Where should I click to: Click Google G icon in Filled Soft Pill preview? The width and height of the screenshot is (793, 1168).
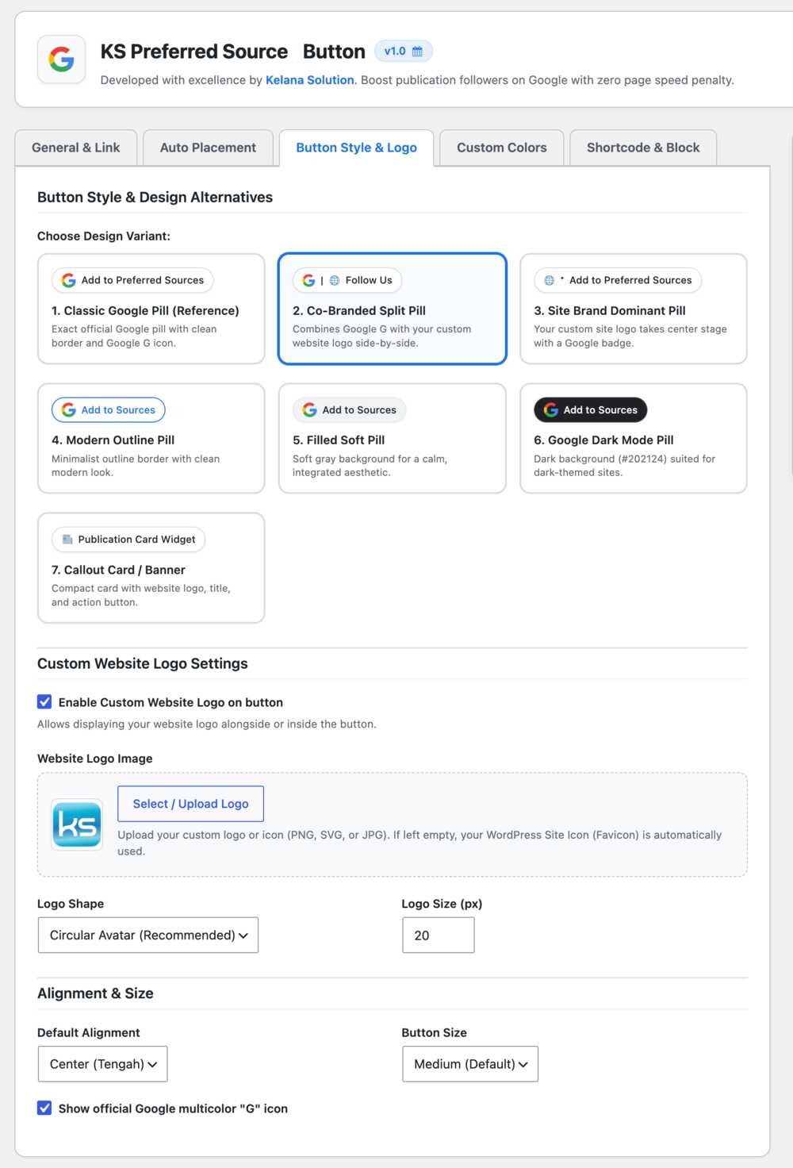click(x=309, y=409)
